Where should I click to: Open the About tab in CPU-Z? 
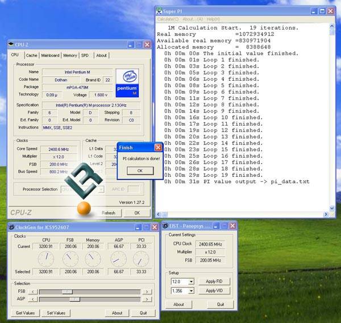tap(101, 56)
